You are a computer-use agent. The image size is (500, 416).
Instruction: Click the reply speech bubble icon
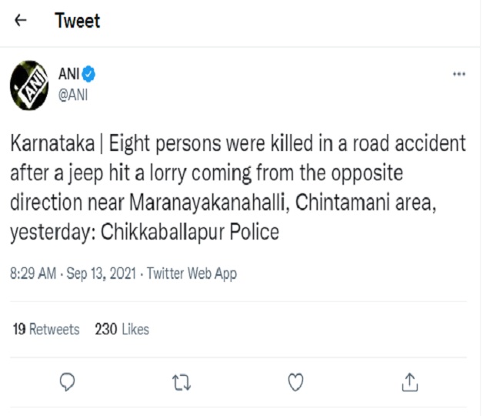[68, 381]
